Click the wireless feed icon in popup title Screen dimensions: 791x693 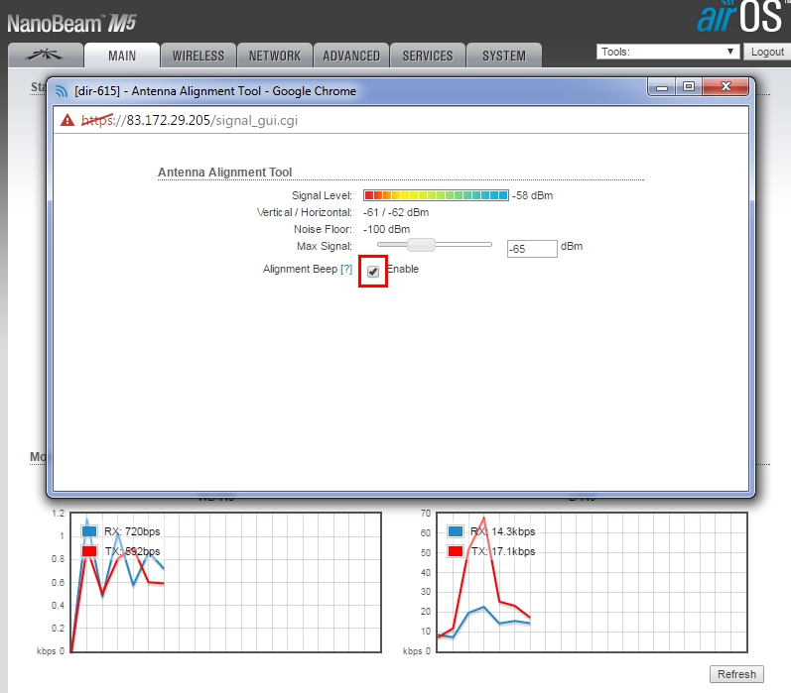coord(62,91)
